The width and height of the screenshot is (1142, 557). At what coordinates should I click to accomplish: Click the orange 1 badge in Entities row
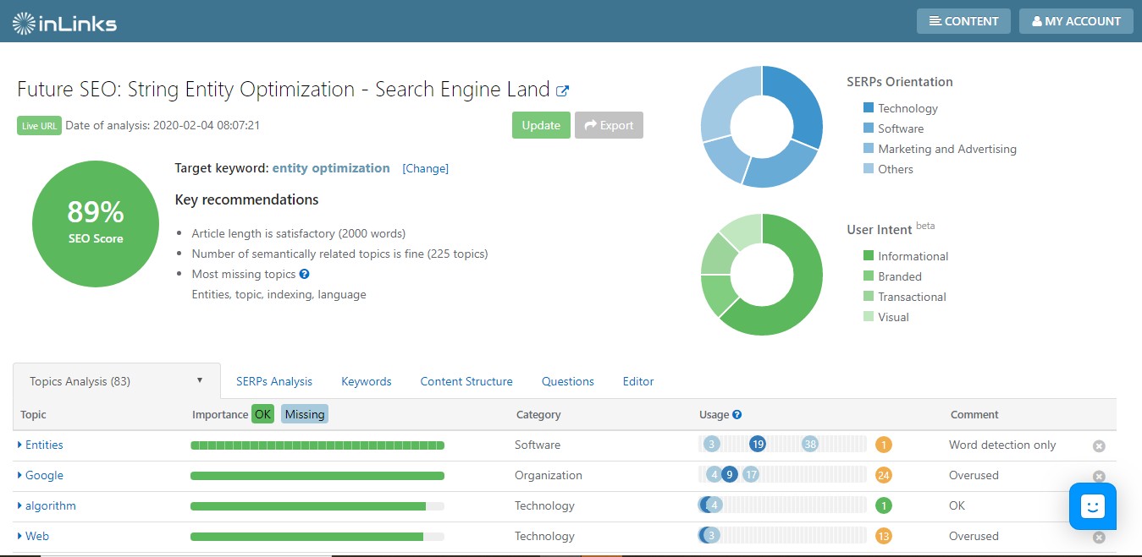tap(884, 445)
